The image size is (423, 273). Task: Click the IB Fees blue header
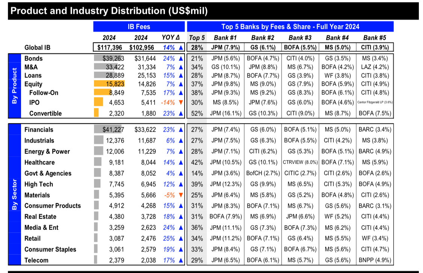(139, 26)
